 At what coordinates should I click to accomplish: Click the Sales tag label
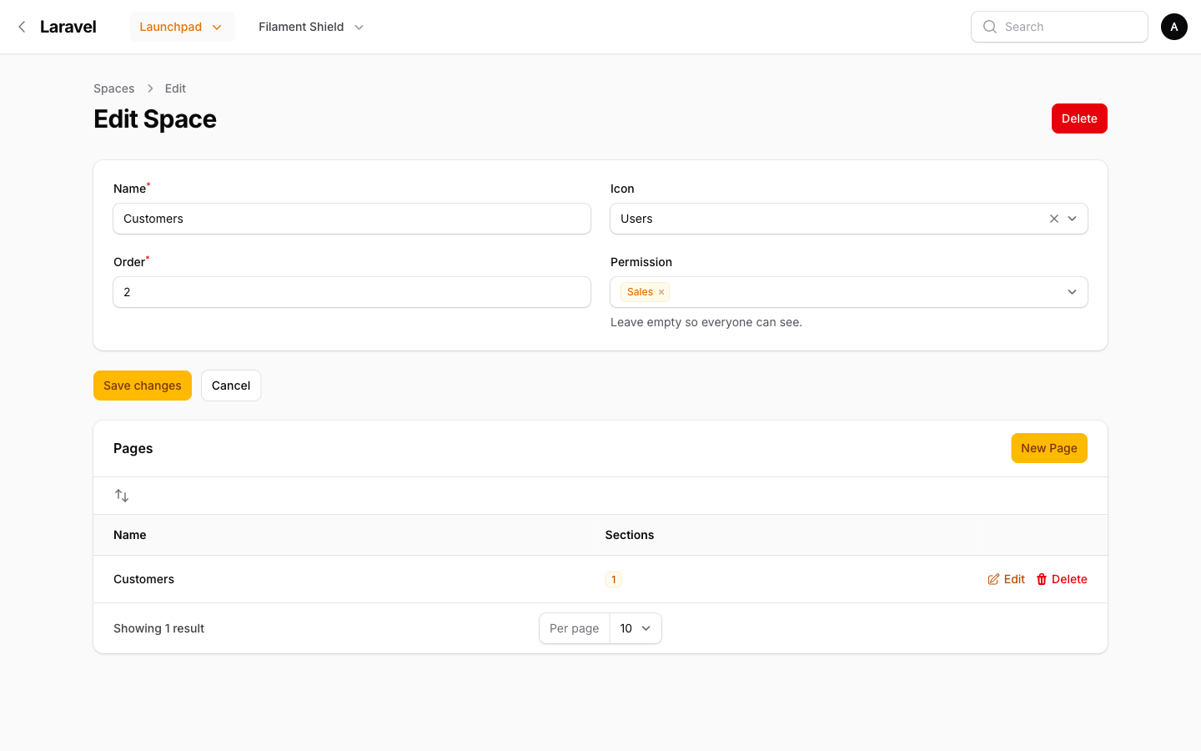click(640, 292)
